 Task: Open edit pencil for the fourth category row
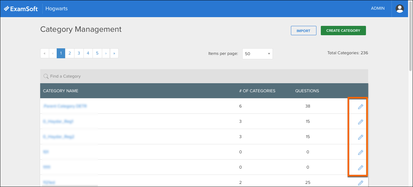click(360, 152)
